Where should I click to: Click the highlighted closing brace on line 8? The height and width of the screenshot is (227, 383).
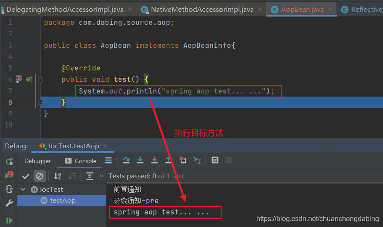63,102
